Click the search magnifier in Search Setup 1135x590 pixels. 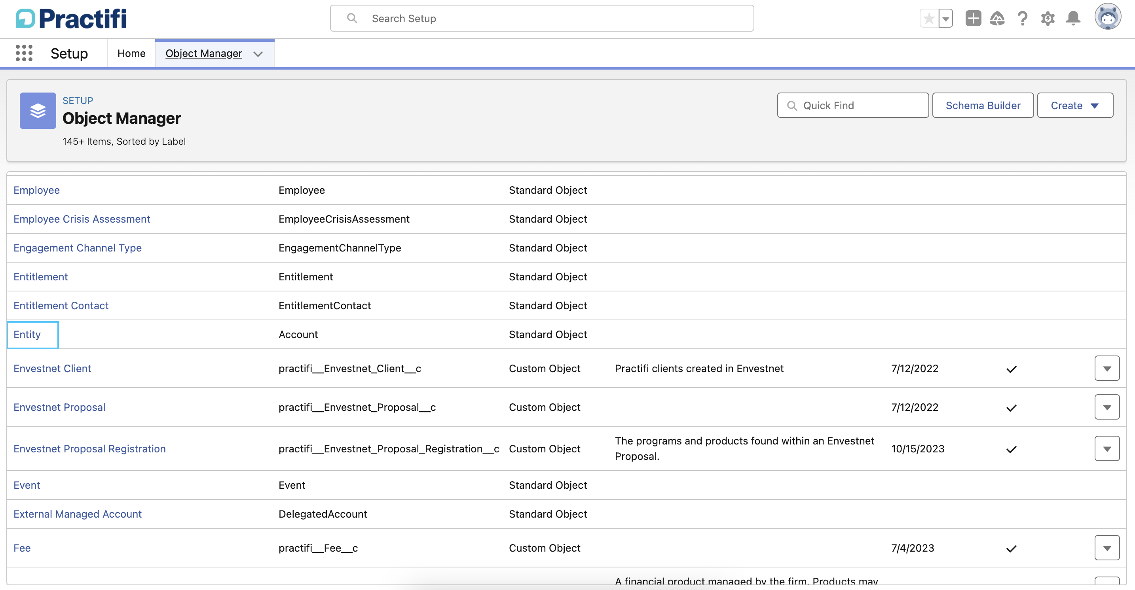[x=351, y=18]
